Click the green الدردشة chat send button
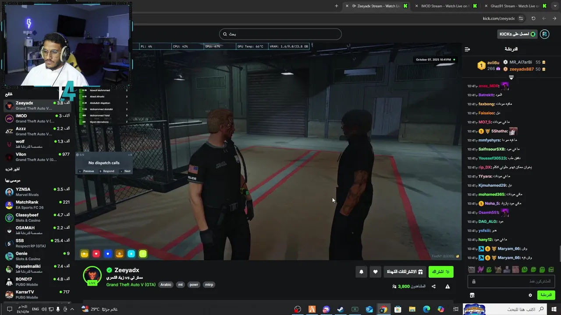 click(546, 295)
